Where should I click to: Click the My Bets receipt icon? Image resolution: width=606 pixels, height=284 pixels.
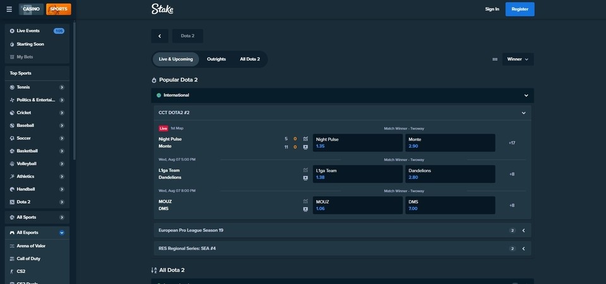point(12,57)
